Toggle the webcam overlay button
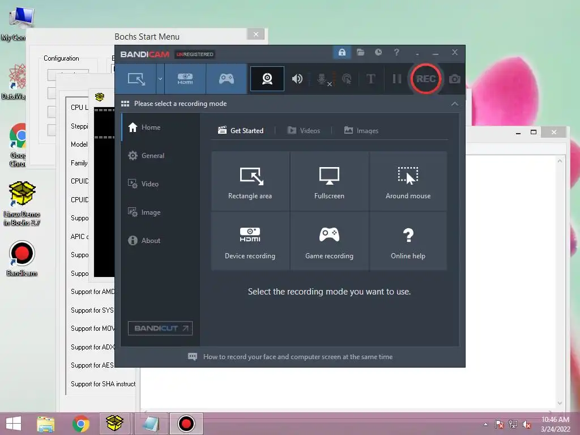 coord(267,79)
